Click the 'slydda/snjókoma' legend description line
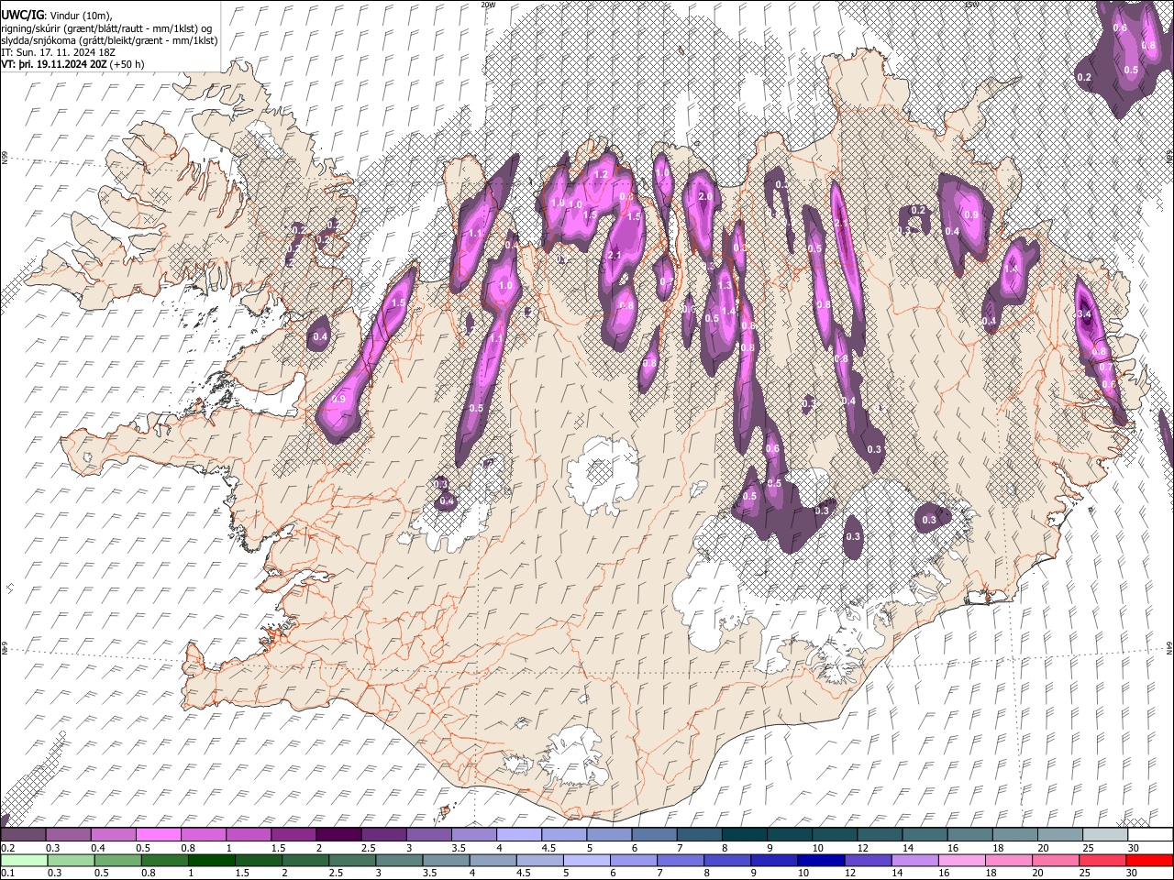The image size is (1174, 880). [x=110, y=40]
